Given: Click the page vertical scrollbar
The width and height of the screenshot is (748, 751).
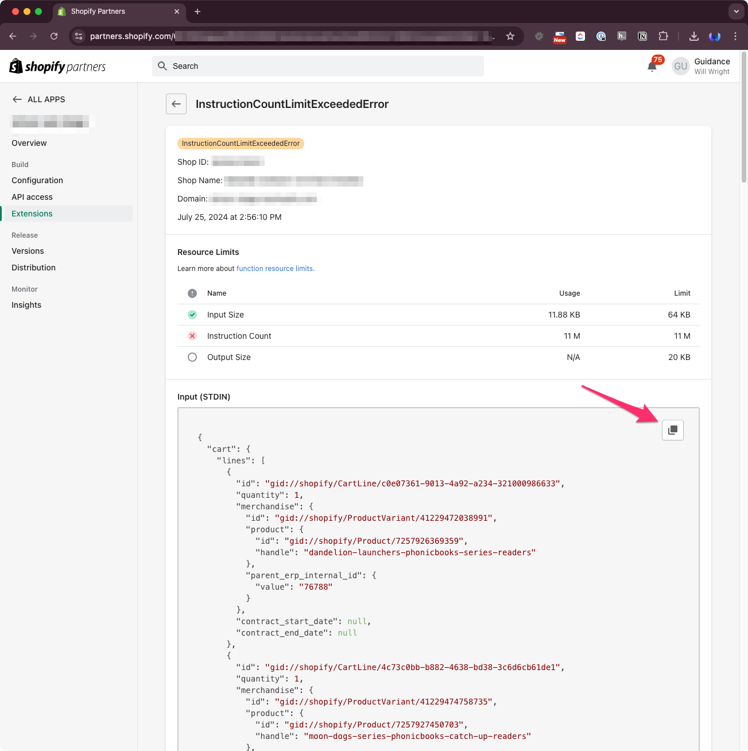Looking at the screenshot, I should (x=744, y=118).
